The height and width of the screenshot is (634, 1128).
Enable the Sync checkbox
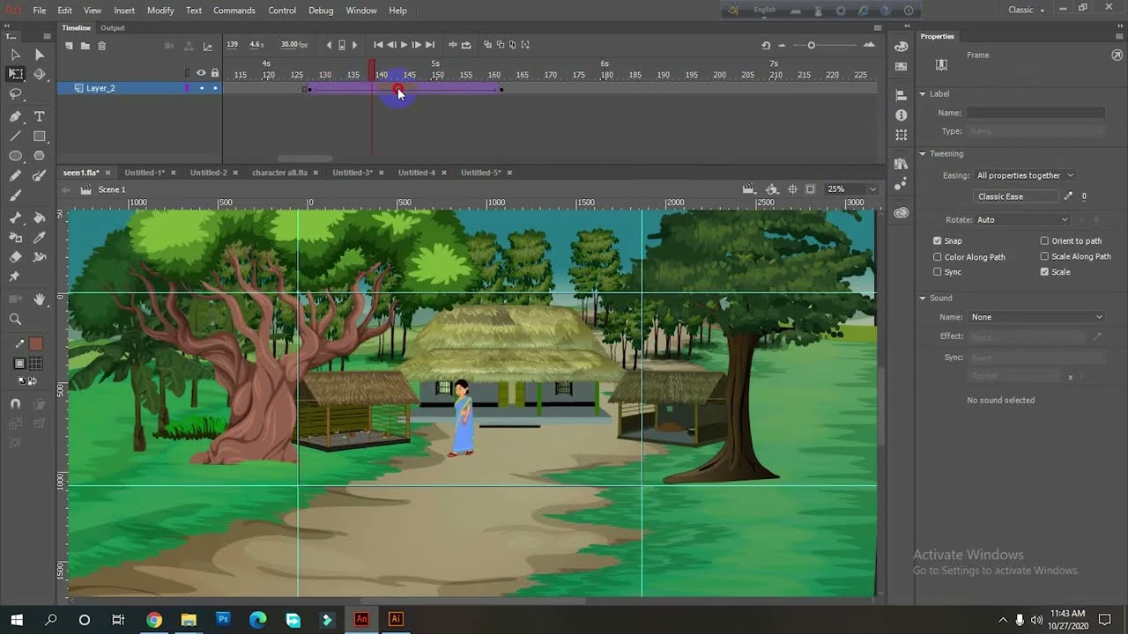click(x=938, y=272)
